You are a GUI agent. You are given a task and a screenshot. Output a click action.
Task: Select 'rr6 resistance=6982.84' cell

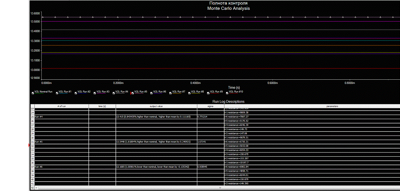312,167
